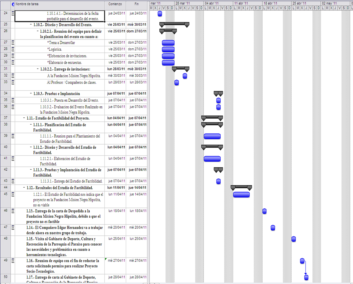Screen dimensions: 353x284
Task: Select the Gantt bar for task 39
Action: (x=212, y=136)
